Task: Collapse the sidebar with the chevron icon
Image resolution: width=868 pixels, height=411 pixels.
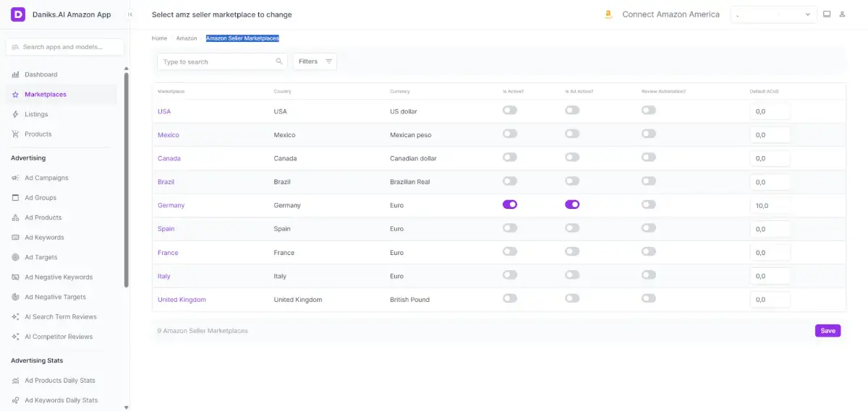Action: (x=130, y=14)
